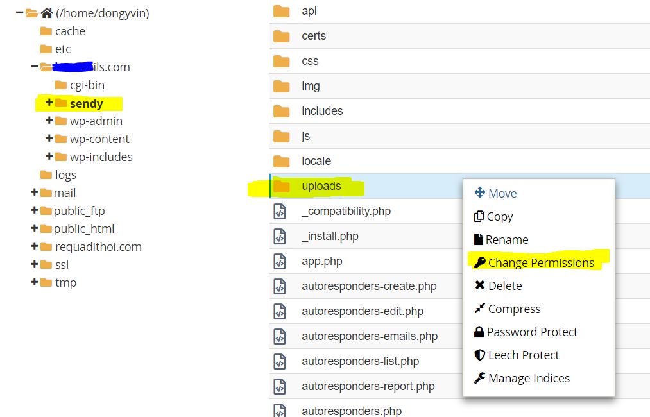Screen dimensions: 650x417
Task: Select the _install.php file
Action: pos(330,236)
